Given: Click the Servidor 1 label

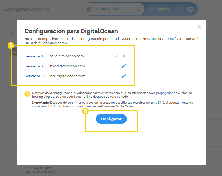Looking at the screenshot, I should click(x=34, y=56).
